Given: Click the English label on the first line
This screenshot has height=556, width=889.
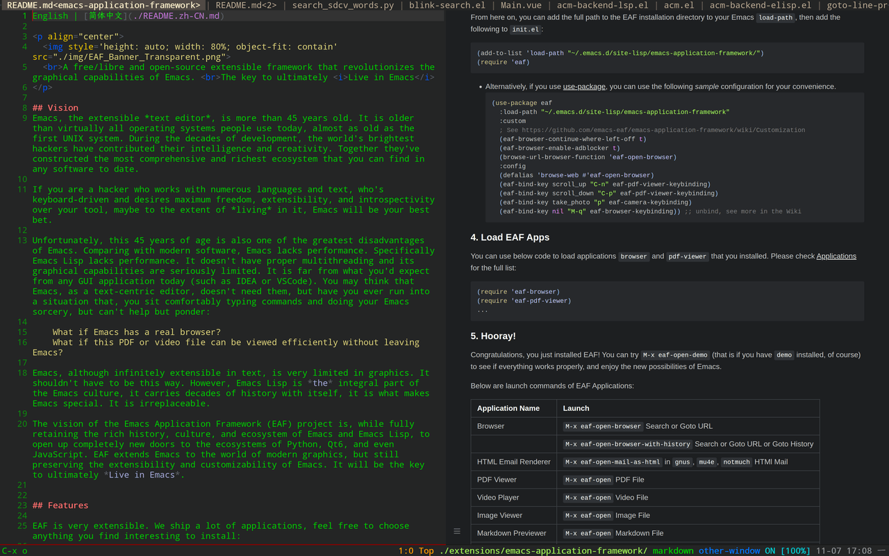Looking at the screenshot, I should click(51, 16).
